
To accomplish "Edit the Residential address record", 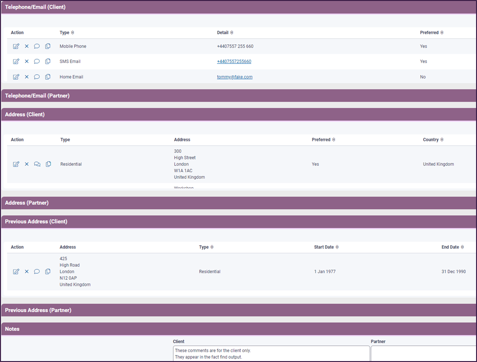I will click(x=16, y=164).
